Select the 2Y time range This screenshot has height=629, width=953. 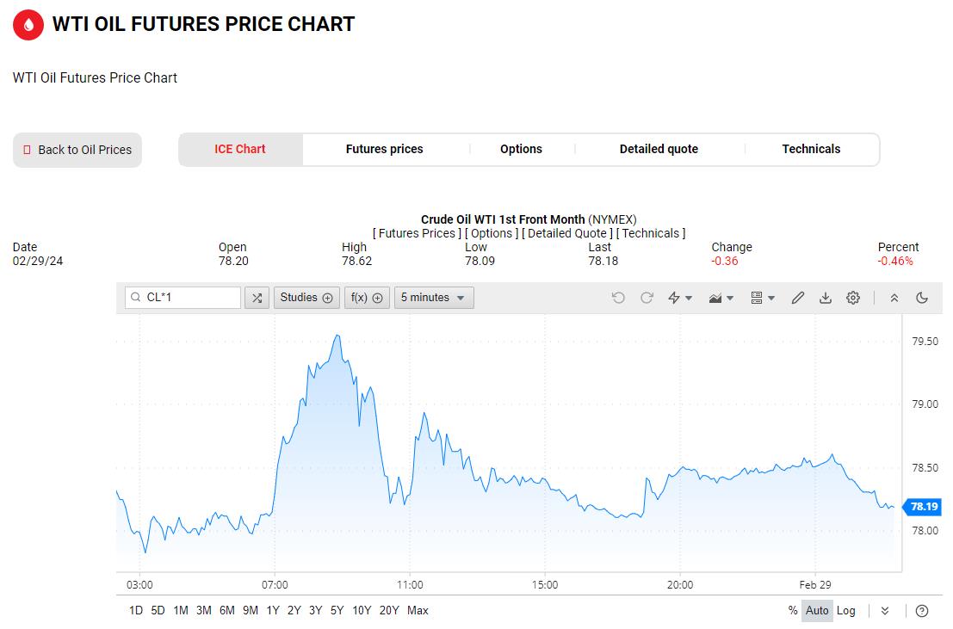point(294,611)
